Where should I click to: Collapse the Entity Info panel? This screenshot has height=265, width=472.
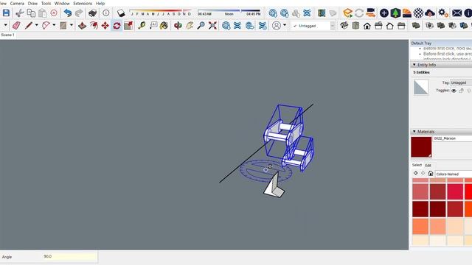coord(414,65)
